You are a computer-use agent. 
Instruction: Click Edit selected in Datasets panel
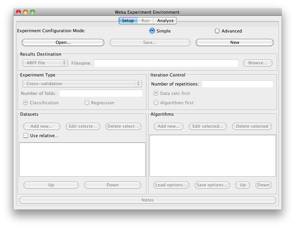click(83, 126)
